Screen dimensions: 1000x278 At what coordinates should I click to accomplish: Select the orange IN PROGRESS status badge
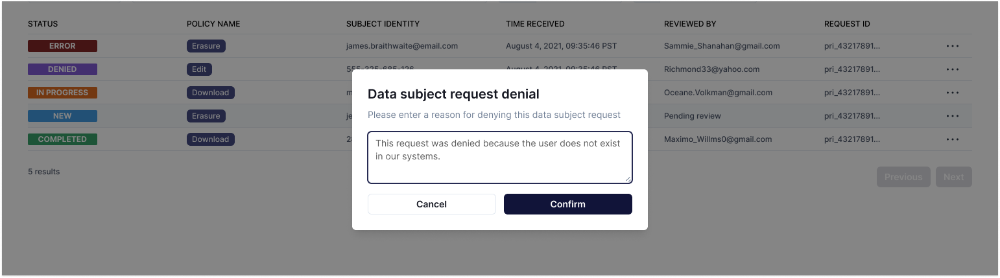tap(62, 93)
